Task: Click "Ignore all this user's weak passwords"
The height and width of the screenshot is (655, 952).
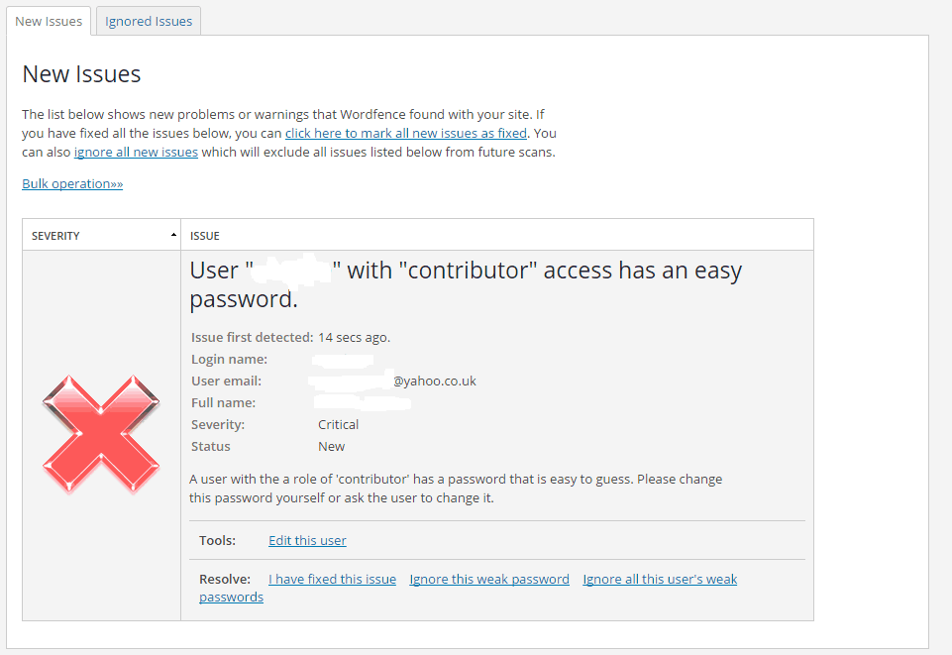Action: coord(660,579)
